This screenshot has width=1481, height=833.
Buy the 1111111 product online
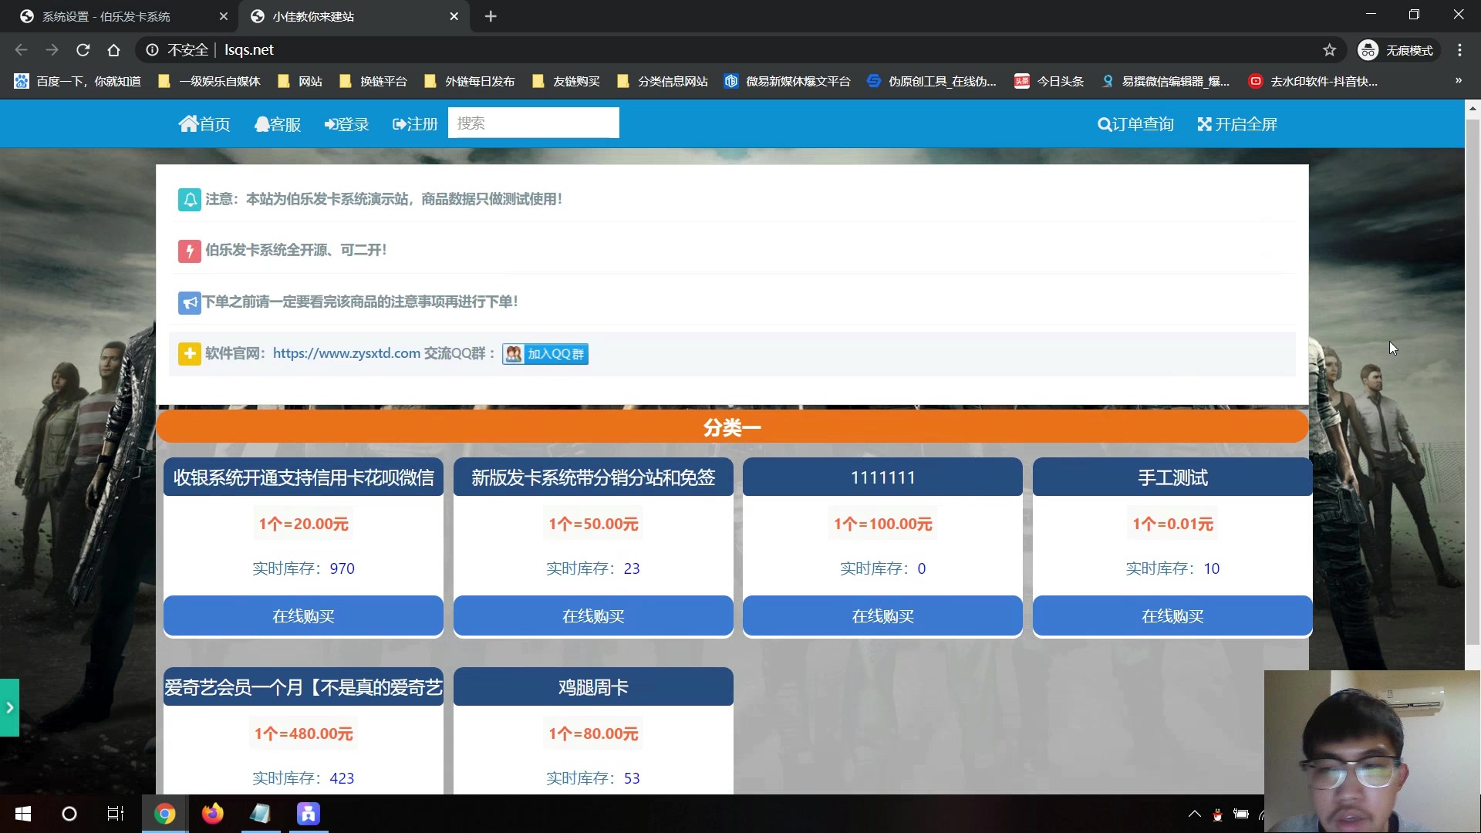882,616
